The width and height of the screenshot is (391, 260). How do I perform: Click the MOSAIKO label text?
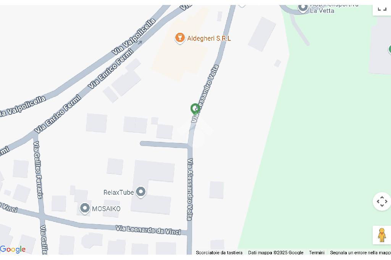(106, 209)
